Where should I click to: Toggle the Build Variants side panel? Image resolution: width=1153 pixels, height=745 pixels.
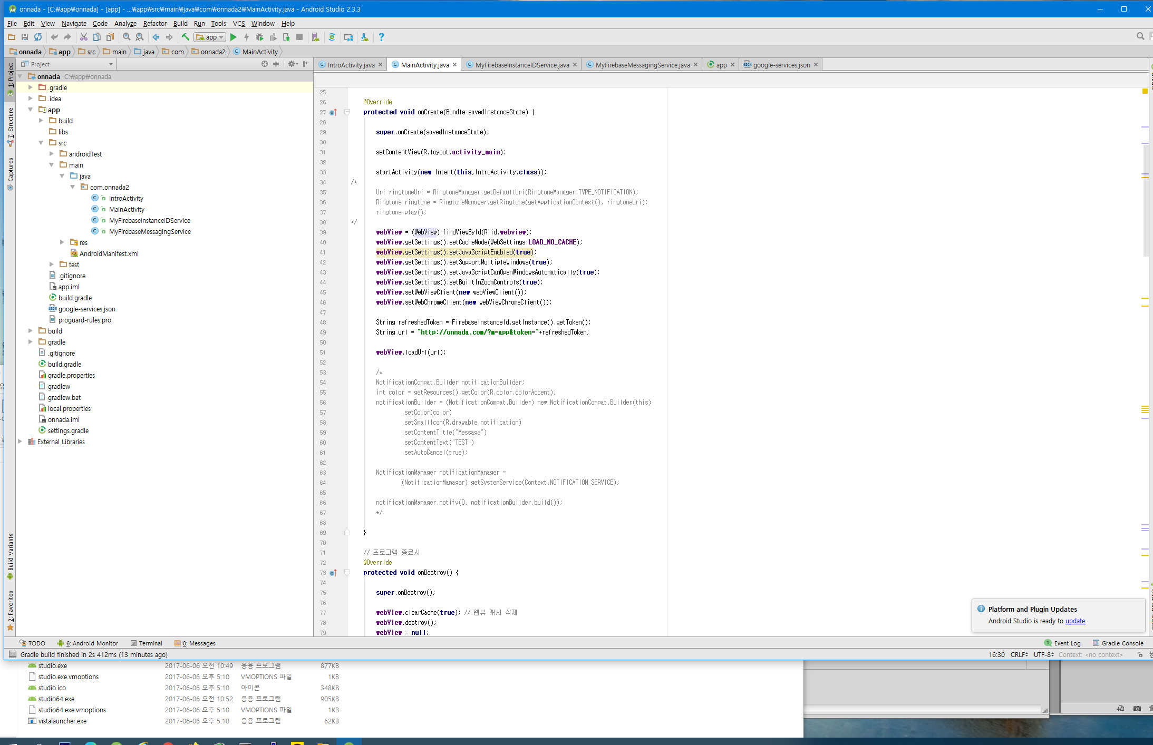(x=10, y=555)
